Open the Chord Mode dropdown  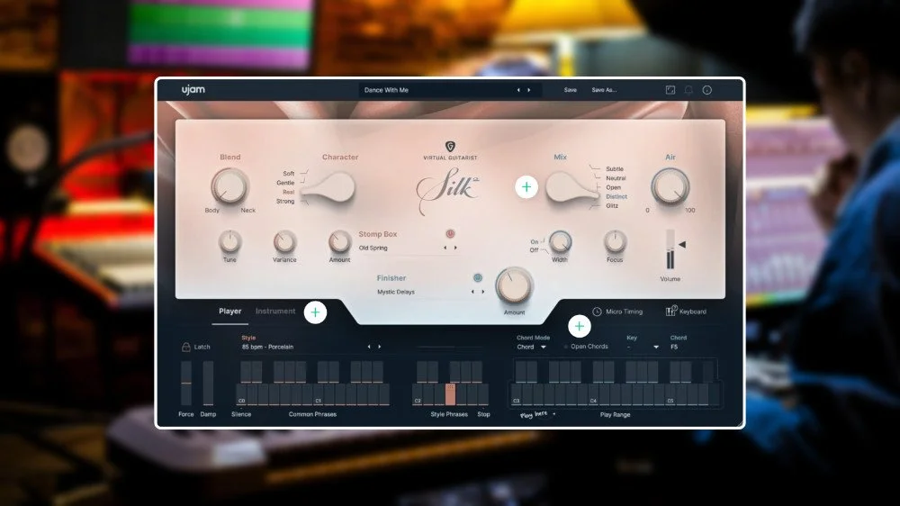pyautogui.click(x=532, y=347)
